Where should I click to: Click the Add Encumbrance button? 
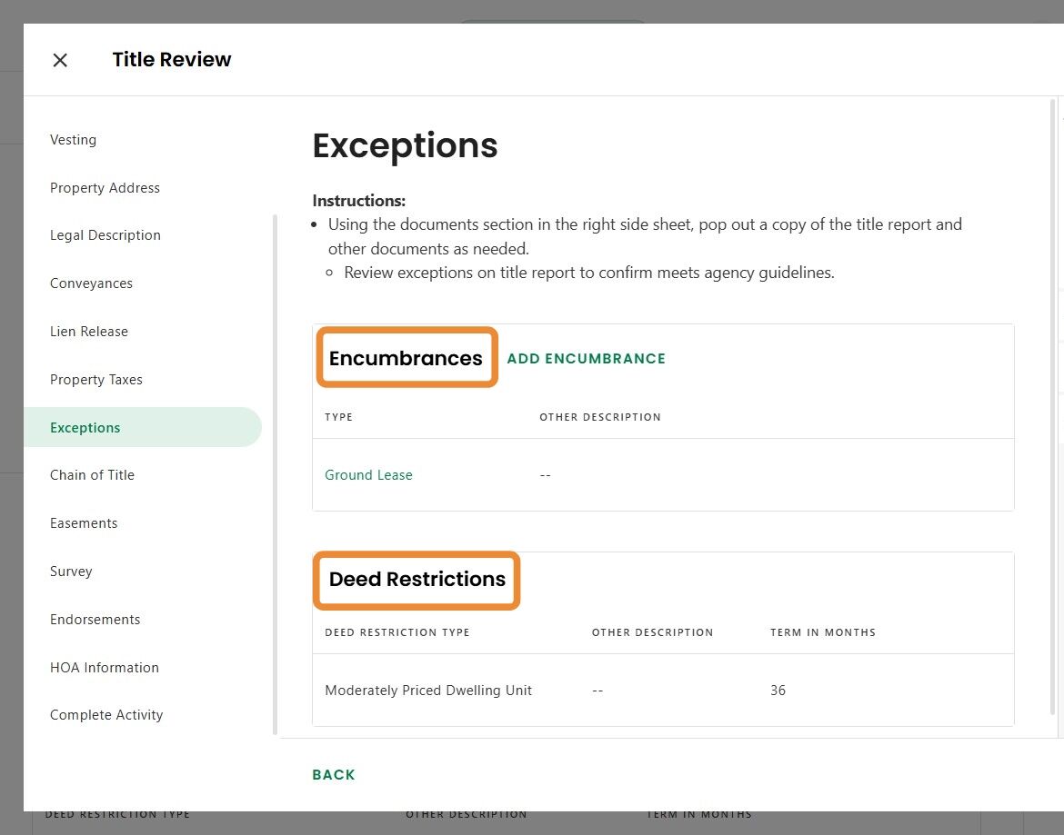point(587,359)
